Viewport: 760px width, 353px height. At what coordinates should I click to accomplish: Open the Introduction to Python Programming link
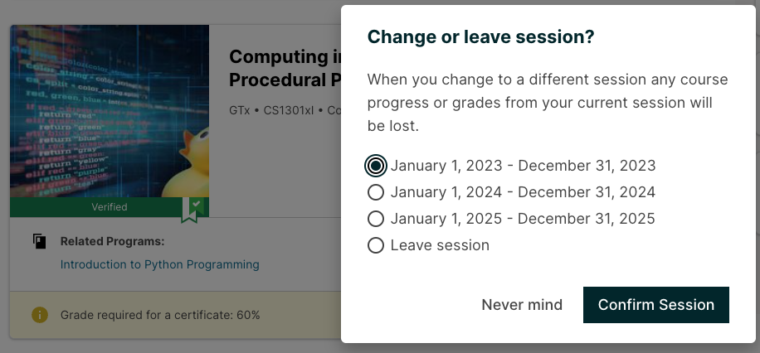(159, 264)
